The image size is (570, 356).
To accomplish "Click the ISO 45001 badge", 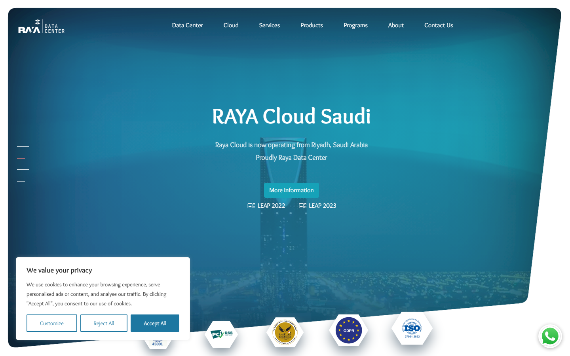I will coord(158,344).
